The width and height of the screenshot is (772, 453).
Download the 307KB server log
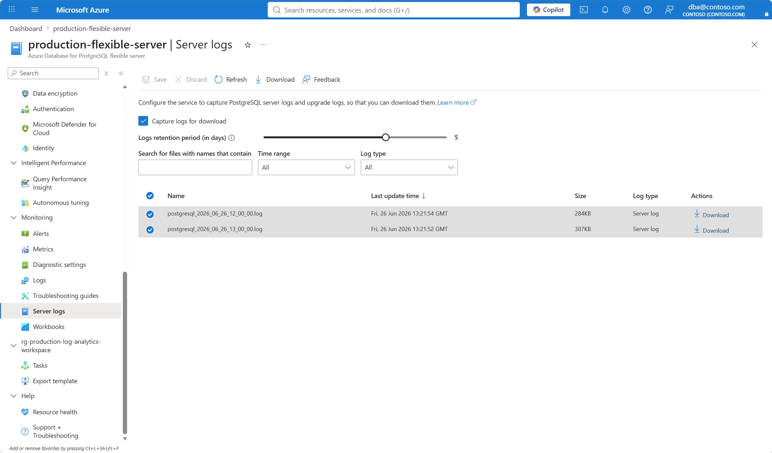[712, 230]
